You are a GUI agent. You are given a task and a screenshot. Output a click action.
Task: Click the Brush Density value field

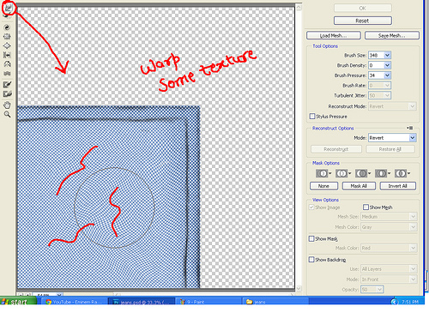coord(376,65)
